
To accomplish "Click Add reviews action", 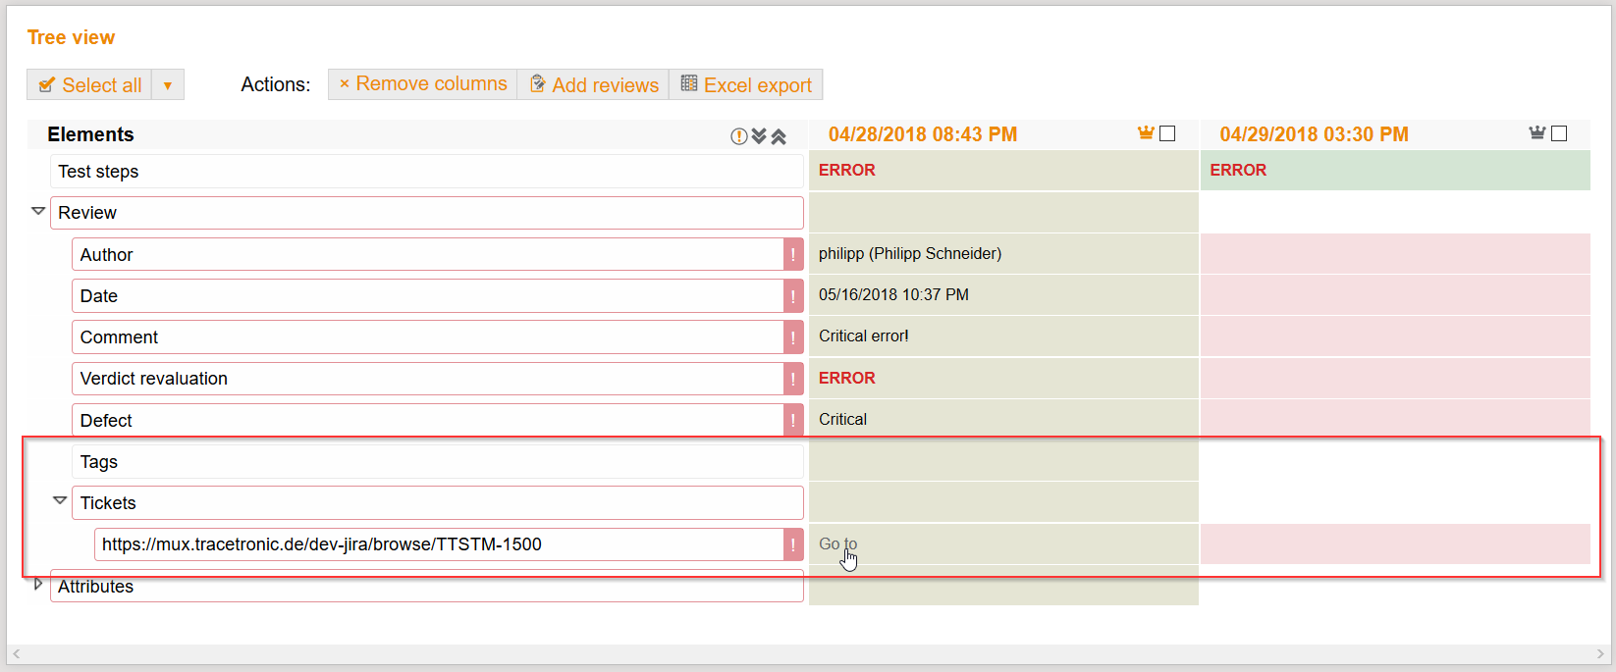I will (594, 84).
